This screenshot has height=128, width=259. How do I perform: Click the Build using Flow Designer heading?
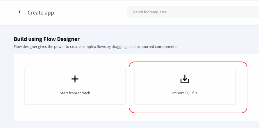pyautogui.click(x=47, y=39)
